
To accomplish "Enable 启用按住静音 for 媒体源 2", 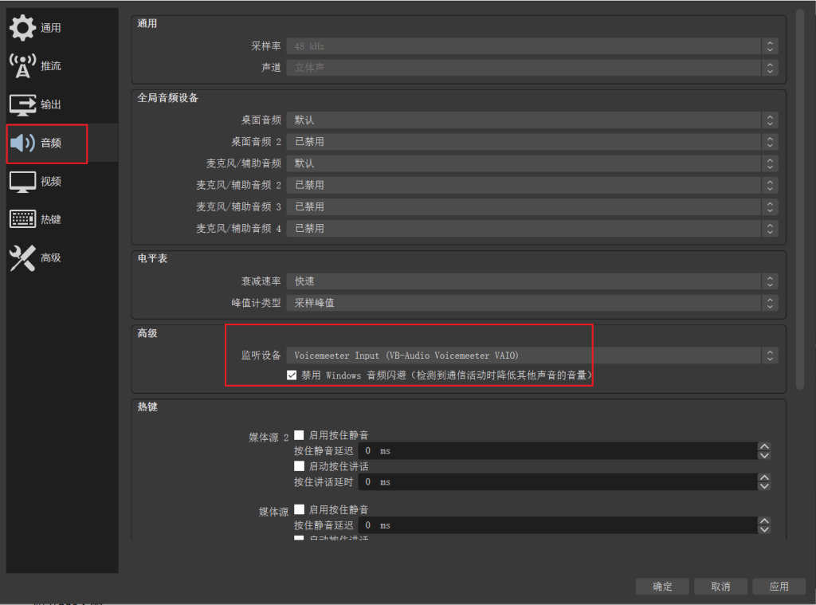I will pyautogui.click(x=300, y=434).
